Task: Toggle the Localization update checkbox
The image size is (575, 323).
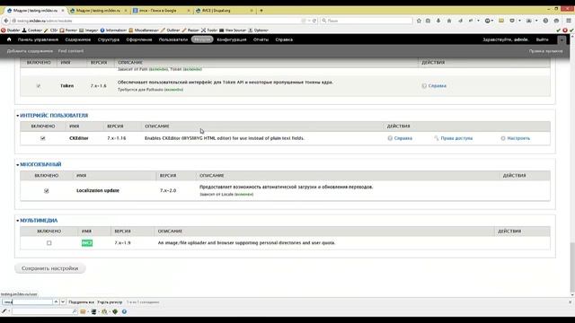Action: click(x=46, y=191)
